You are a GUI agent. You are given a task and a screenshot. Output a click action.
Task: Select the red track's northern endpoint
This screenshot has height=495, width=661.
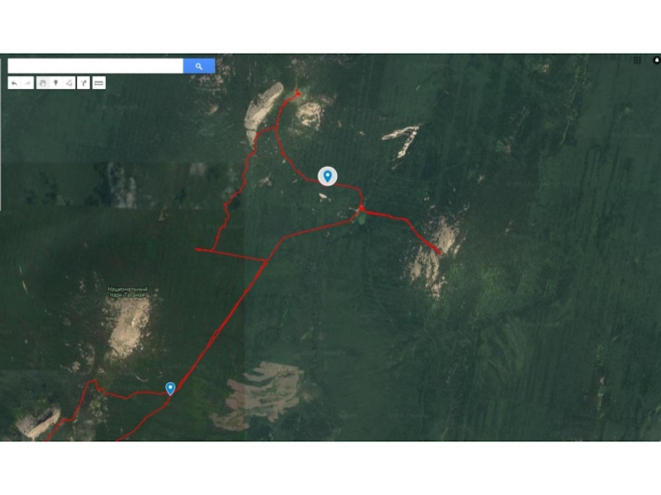pos(297,92)
